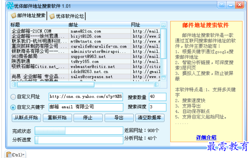Select row with administrator@mirapoi
252x158 pixels.
85,51
